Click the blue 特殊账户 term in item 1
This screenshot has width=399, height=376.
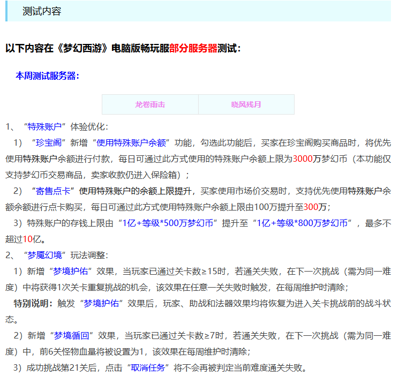point(45,126)
